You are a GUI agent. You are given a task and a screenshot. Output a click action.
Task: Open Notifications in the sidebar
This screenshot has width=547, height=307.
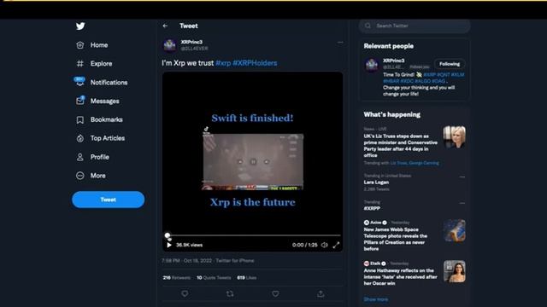pyautogui.click(x=101, y=82)
